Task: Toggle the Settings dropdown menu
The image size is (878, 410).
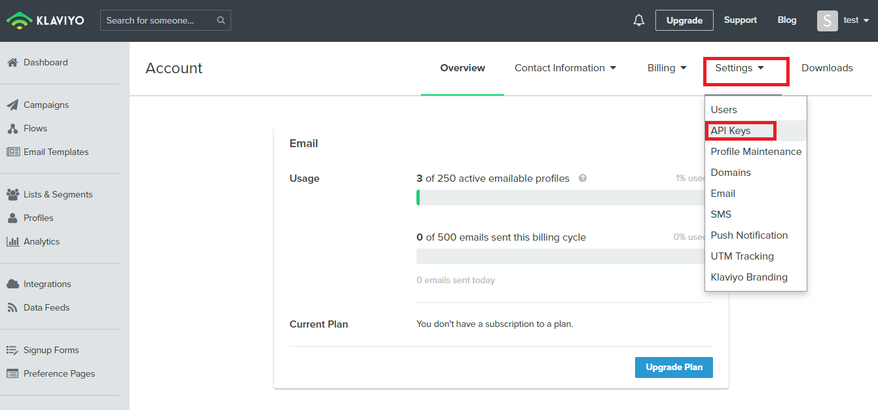Action: coord(740,68)
